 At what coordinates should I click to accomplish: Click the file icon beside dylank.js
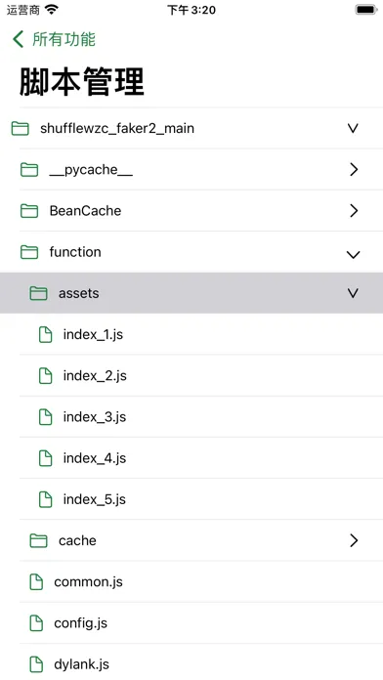(36, 664)
